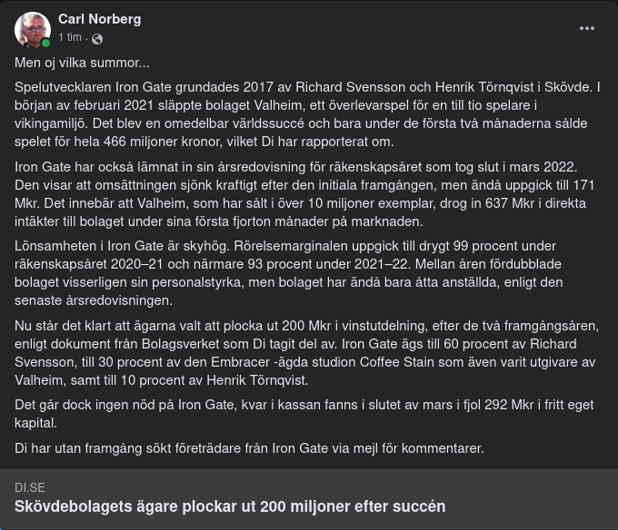Open the post options three-dot menu
The height and width of the screenshot is (530, 618).
coord(587,28)
